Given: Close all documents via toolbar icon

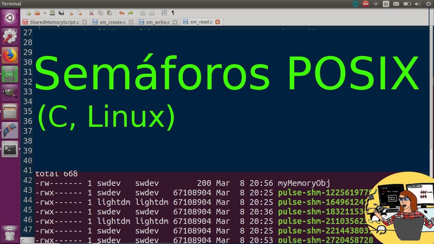Looking at the screenshot, I should point(79,13).
